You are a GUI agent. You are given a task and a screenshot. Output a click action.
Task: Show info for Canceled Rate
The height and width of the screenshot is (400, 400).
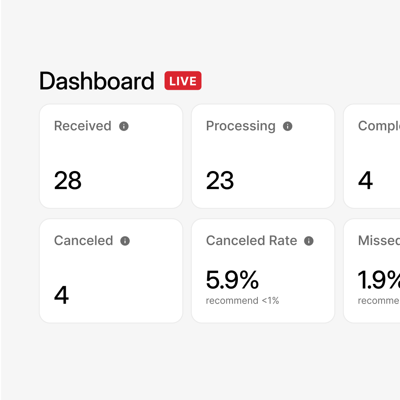click(309, 241)
